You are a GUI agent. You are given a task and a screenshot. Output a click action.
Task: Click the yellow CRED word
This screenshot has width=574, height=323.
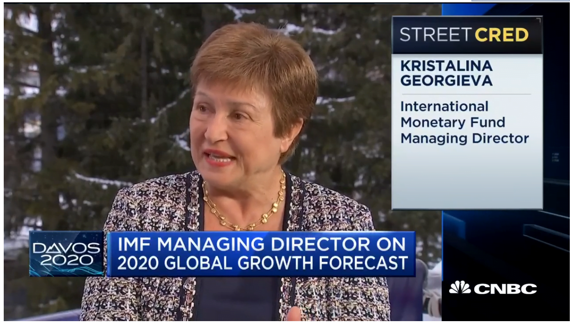click(x=501, y=35)
